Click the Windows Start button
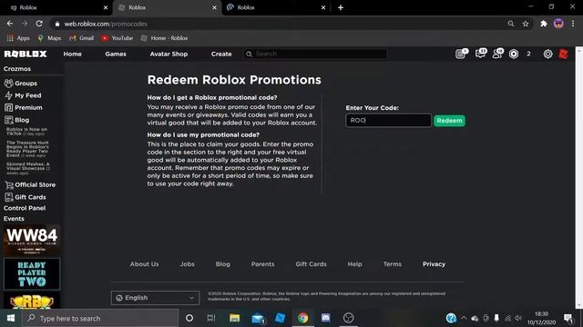583x327 pixels. tap(11, 318)
